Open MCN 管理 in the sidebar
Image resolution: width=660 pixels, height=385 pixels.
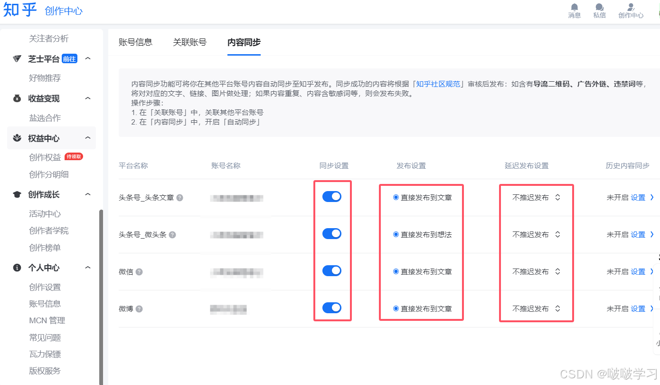(47, 320)
